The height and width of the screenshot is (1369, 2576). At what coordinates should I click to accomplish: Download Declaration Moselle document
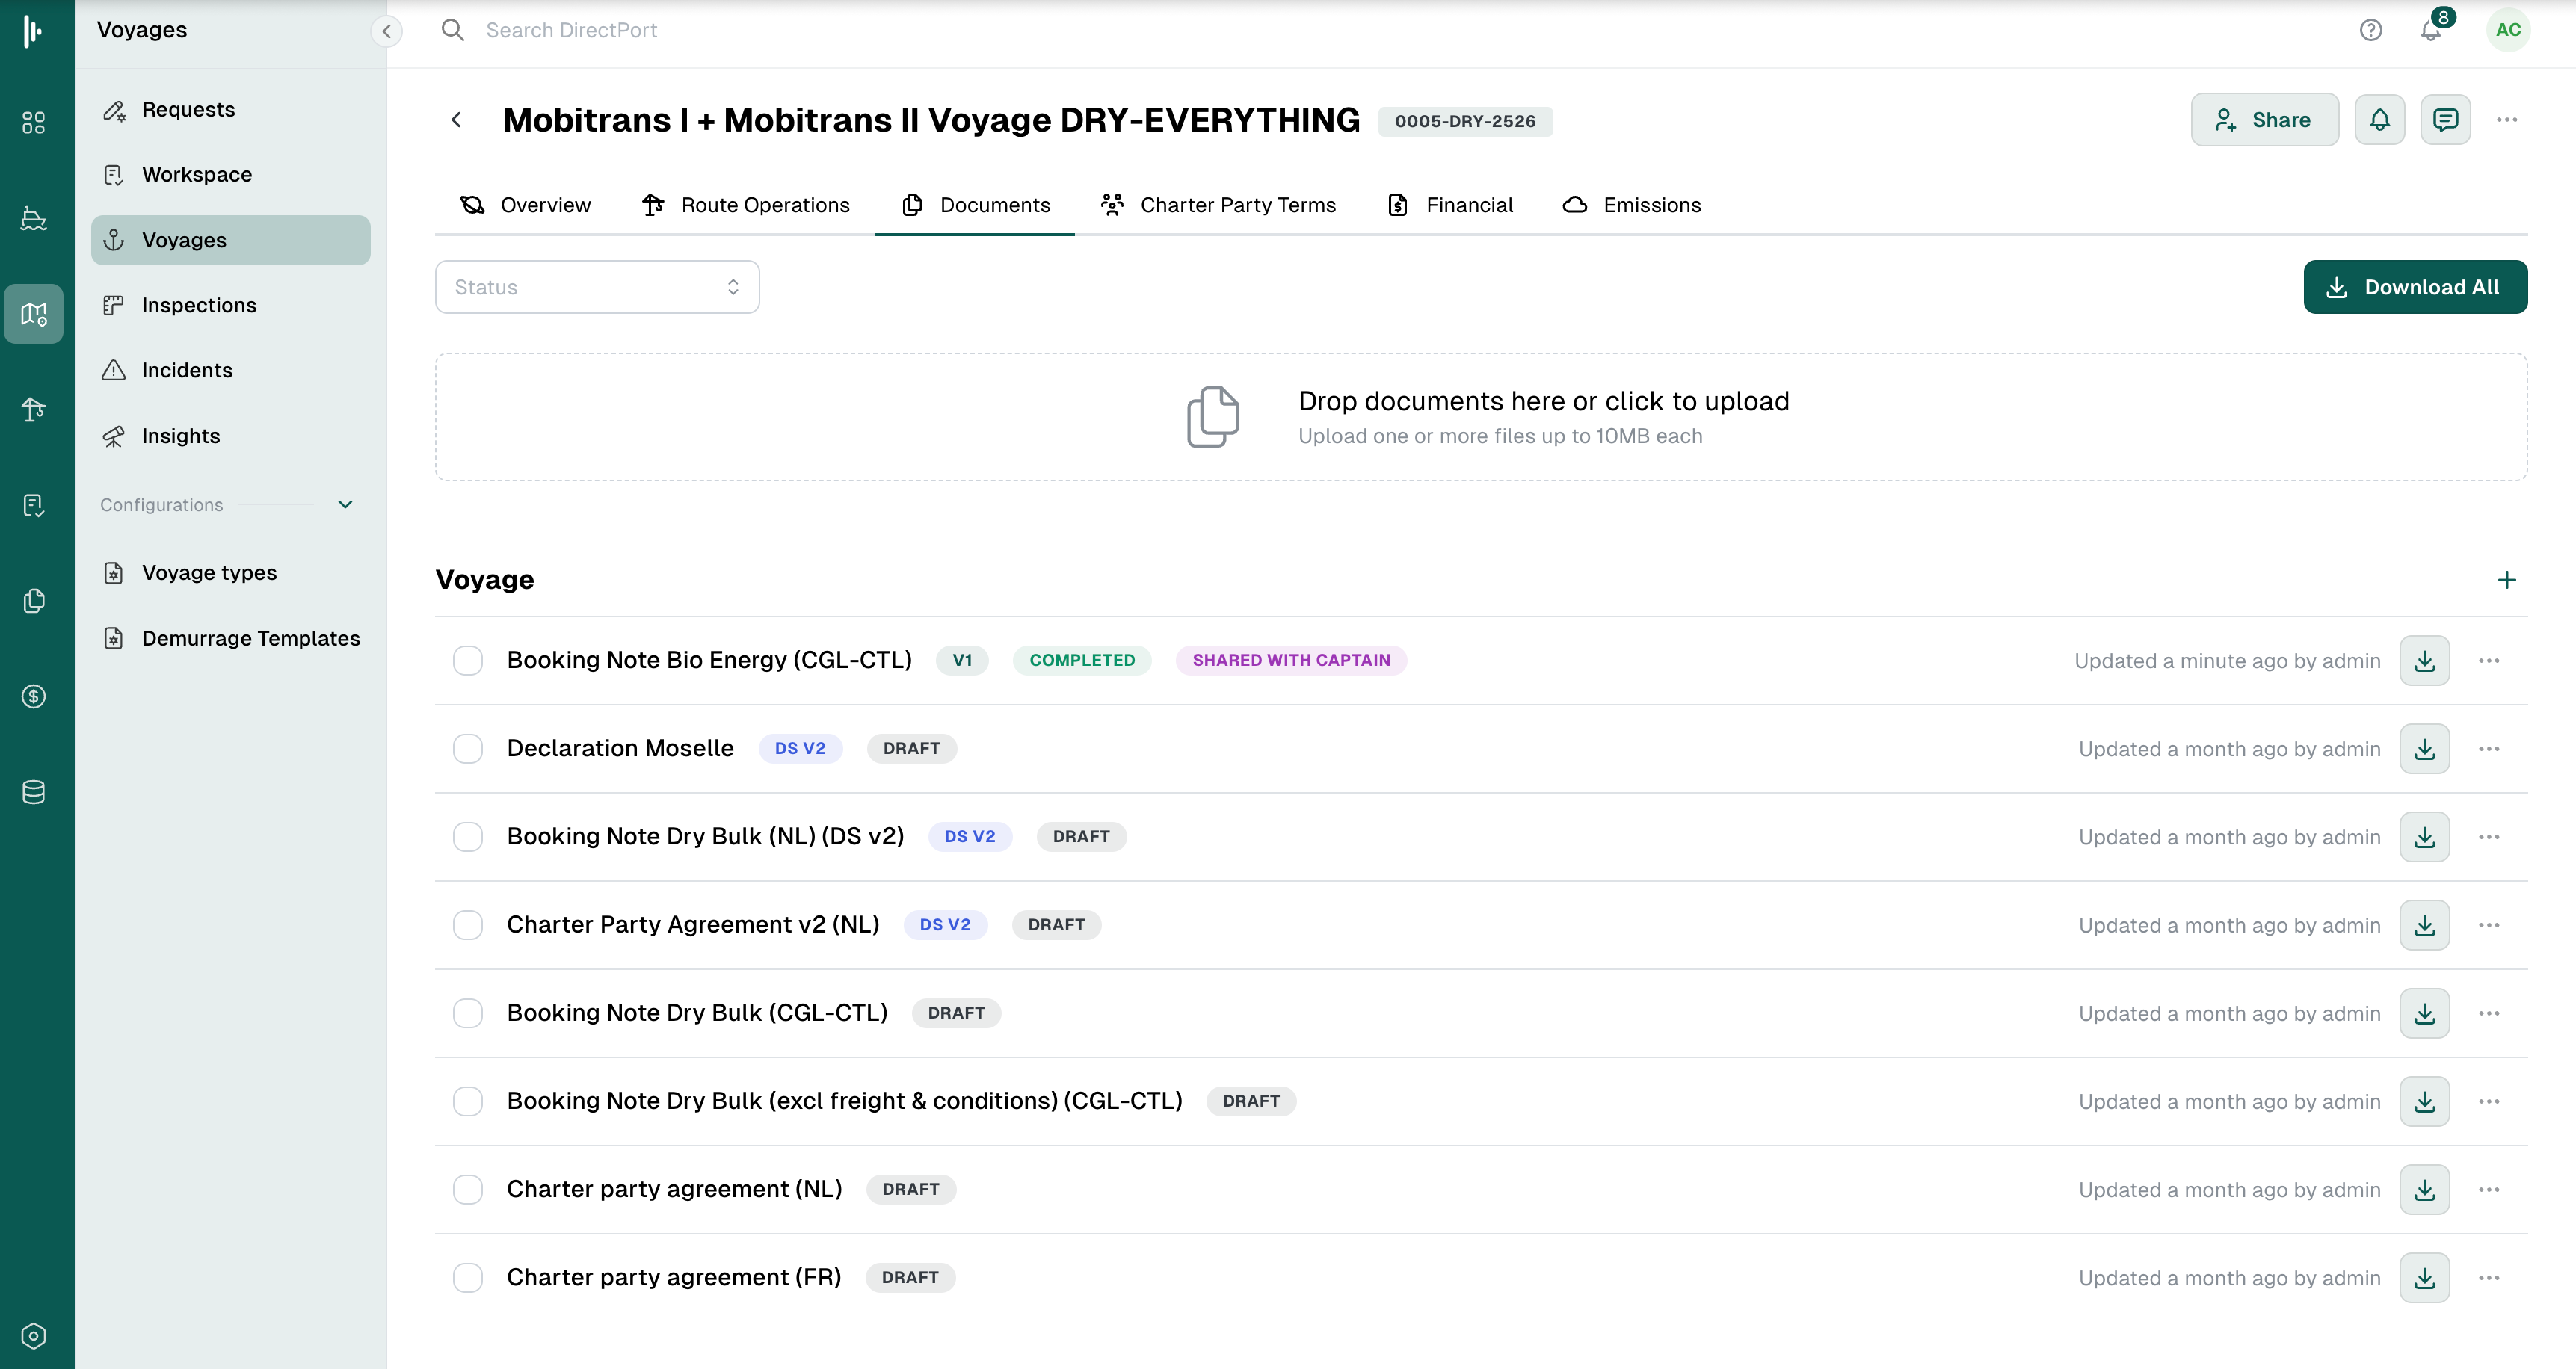click(x=2424, y=749)
